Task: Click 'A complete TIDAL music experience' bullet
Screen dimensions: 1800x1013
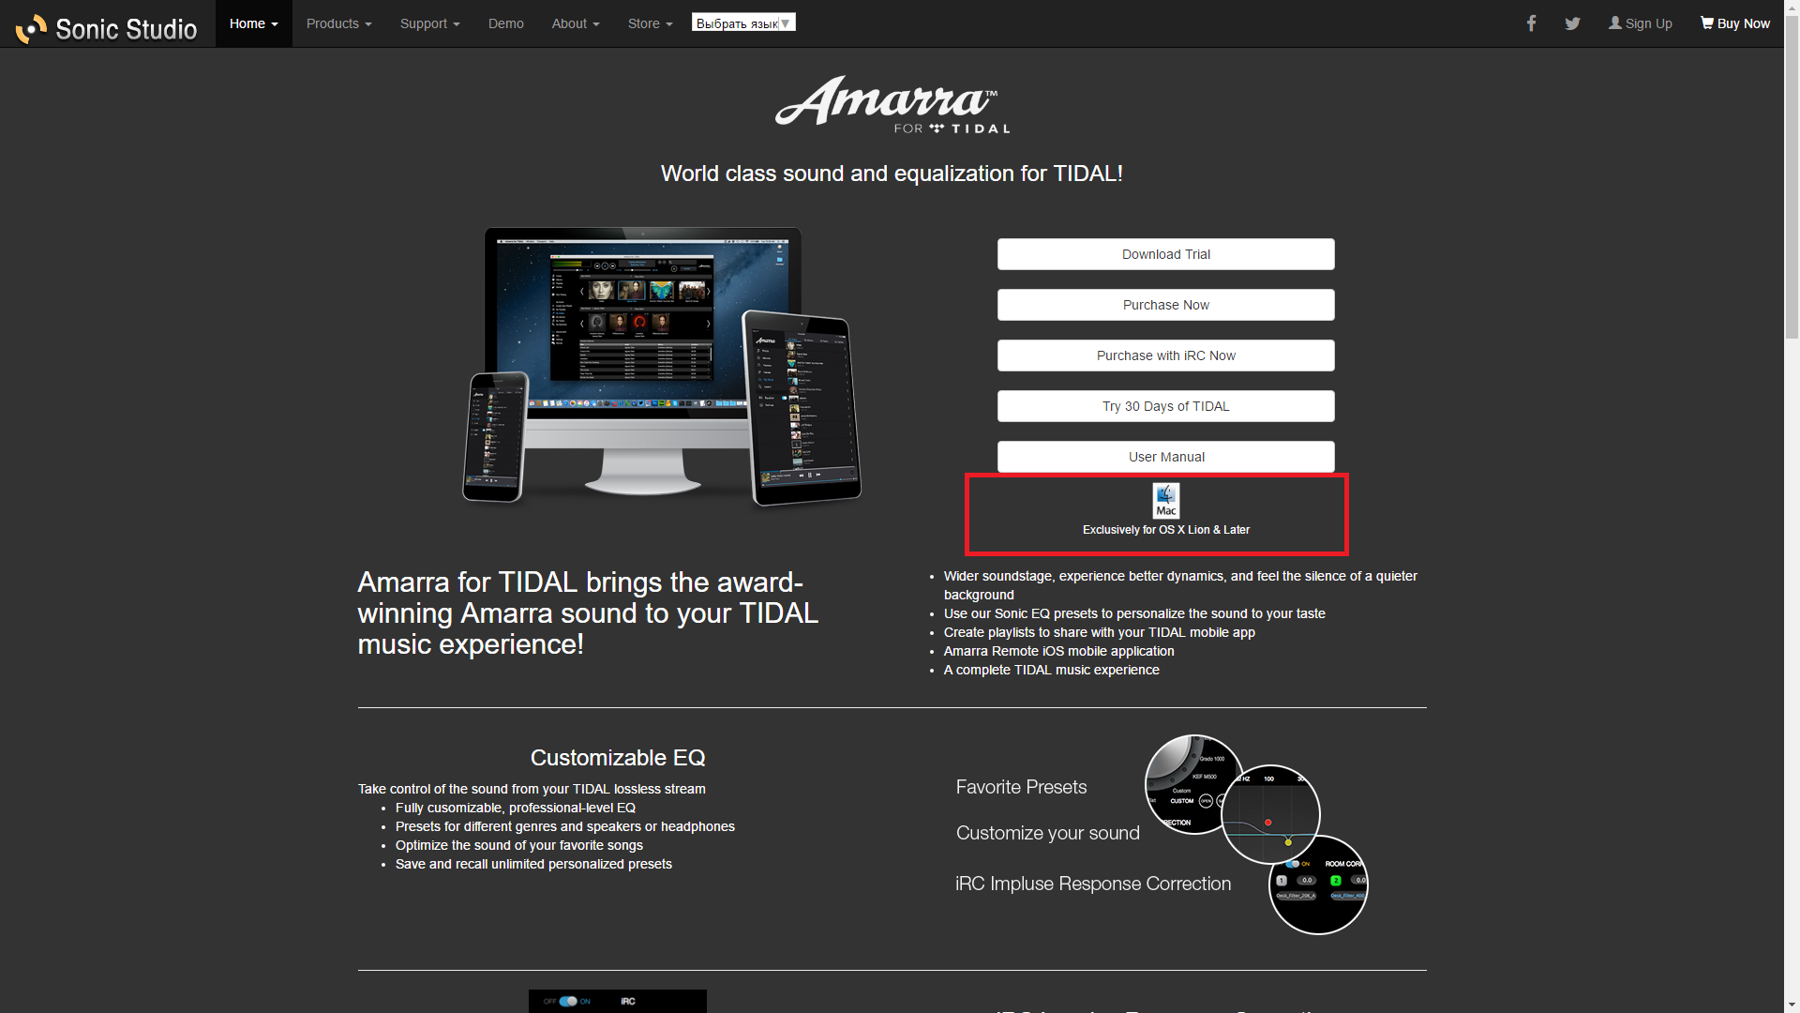Action: 1052,670
